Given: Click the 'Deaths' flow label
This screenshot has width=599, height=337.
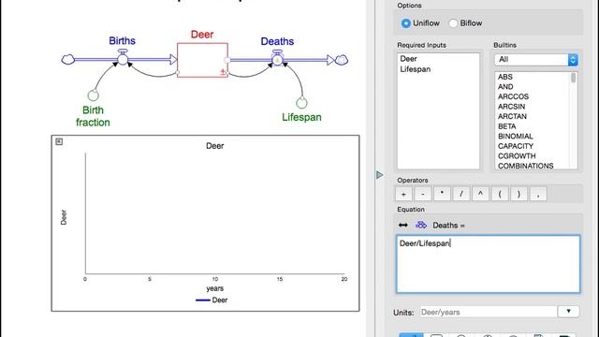Looking at the screenshot, I should point(277,41).
